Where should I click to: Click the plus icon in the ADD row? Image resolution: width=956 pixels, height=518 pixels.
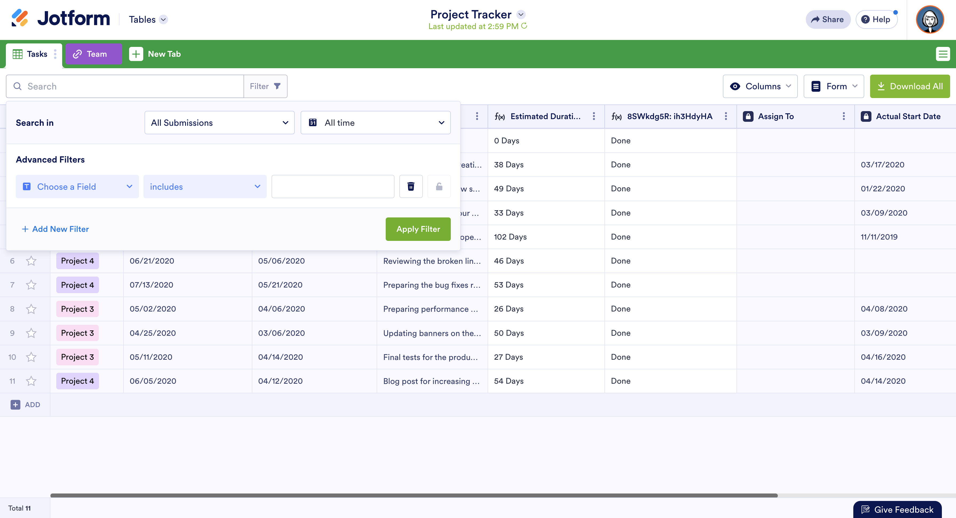tap(15, 404)
